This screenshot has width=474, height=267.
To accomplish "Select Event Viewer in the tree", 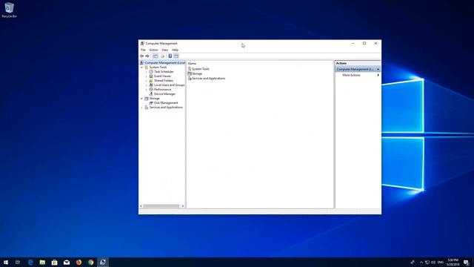I will pyautogui.click(x=162, y=76).
